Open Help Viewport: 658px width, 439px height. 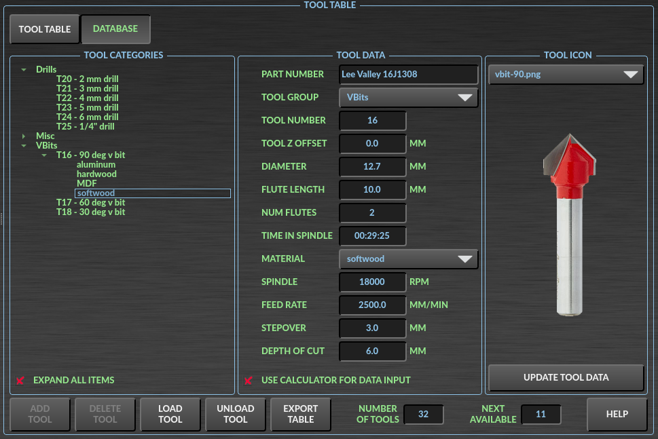[x=617, y=414]
